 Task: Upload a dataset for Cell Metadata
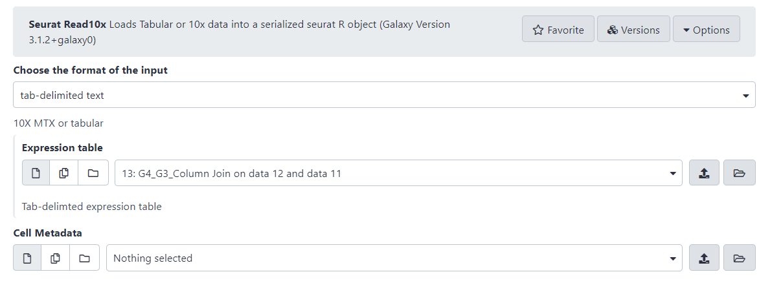point(705,258)
